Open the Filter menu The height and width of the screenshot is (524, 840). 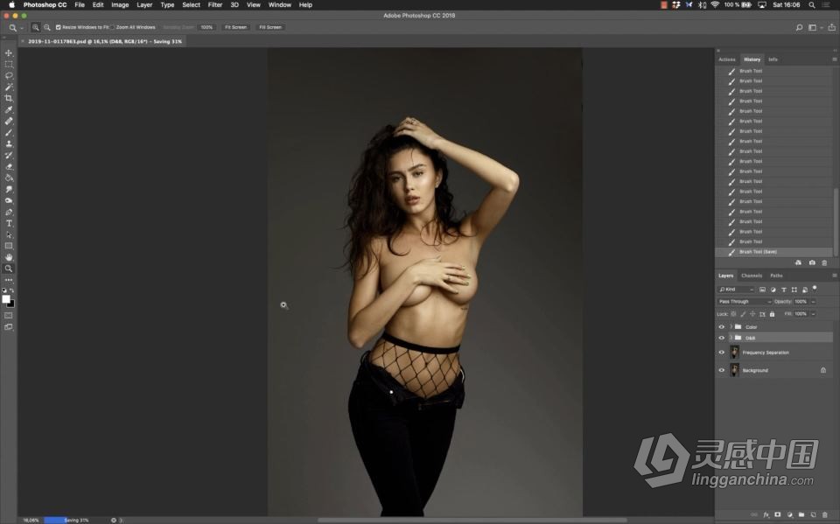tap(215, 5)
